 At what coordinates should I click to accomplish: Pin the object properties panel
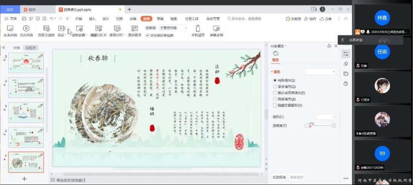point(329,46)
